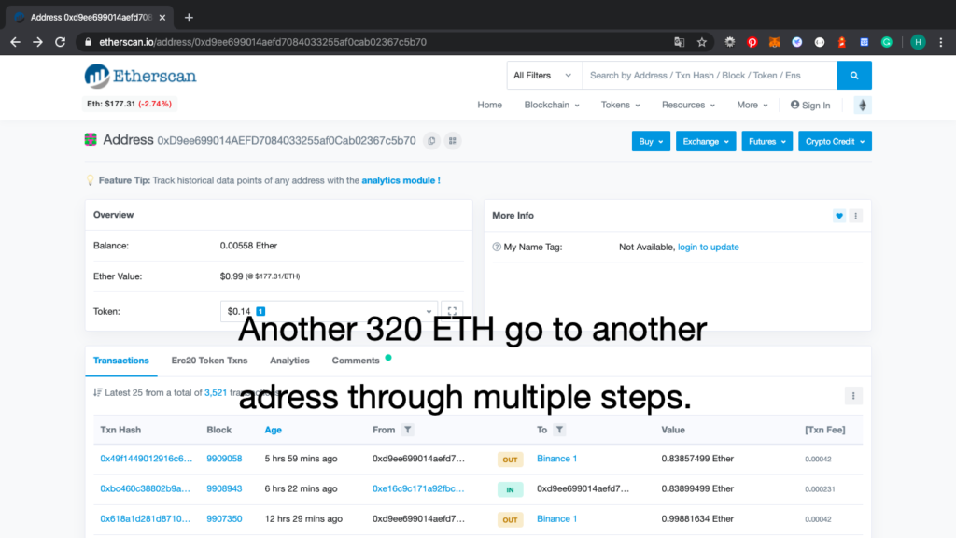Click the site lock icon
Viewport: 956px width, 538px height.
tap(88, 42)
